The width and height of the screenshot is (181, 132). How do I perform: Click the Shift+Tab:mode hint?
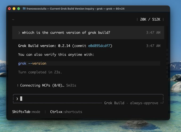coord(26,112)
